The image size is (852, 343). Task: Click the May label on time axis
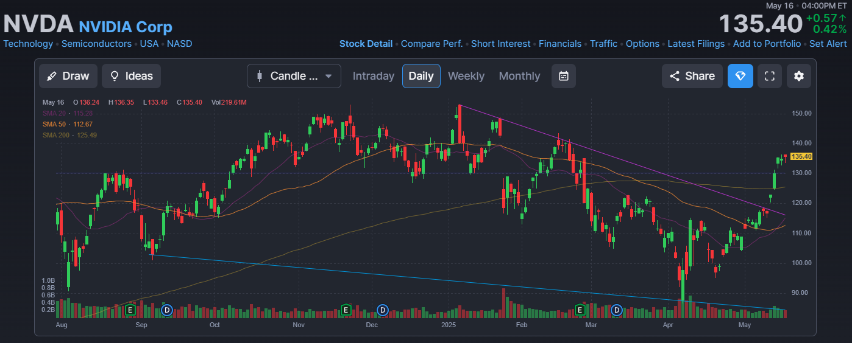744,325
